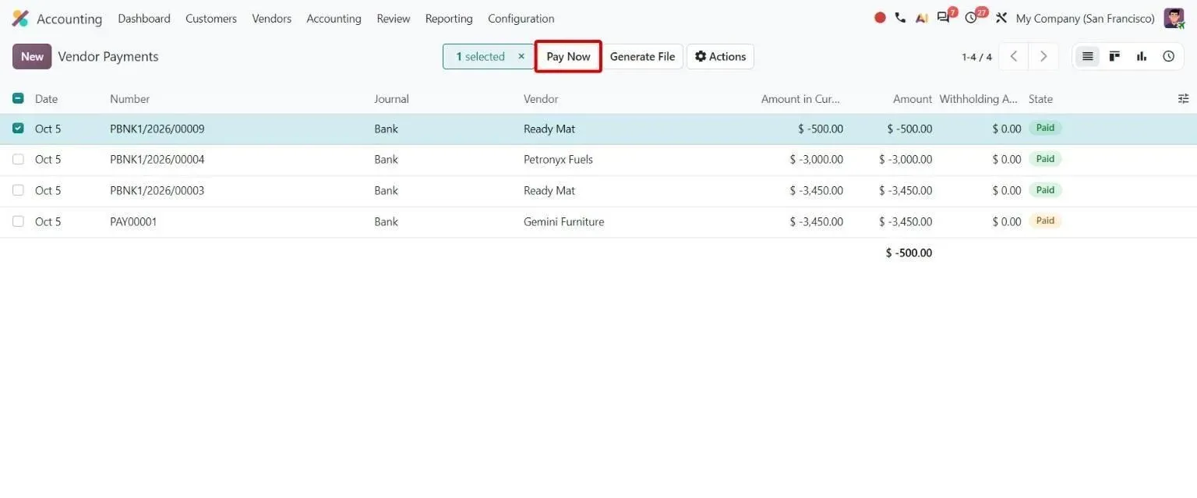Open the Customers menu
Screen dimensions: 1197x498
[211, 18]
